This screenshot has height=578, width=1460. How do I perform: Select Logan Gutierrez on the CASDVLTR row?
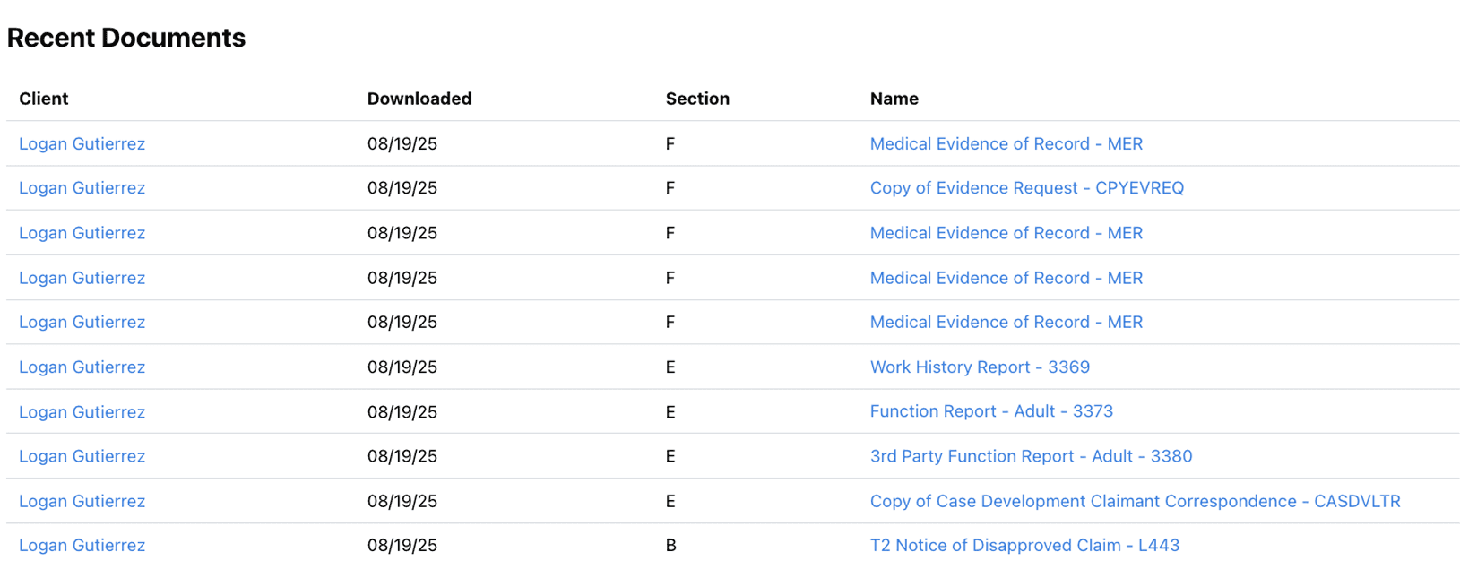tap(82, 501)
